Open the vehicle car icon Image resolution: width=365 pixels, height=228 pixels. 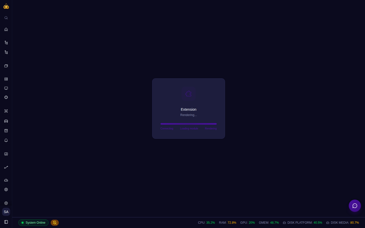coord(6,121)
